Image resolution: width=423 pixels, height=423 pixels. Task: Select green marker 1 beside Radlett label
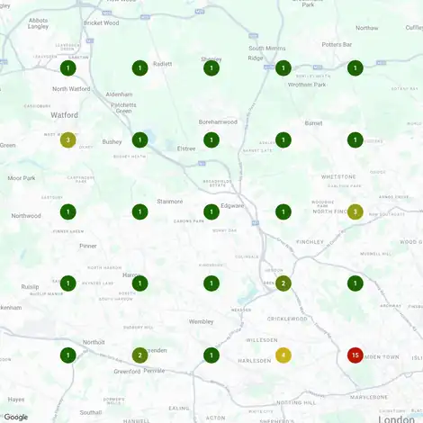click(139, 68)
